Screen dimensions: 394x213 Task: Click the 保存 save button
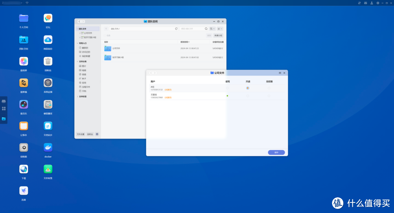pyautogui.click(x=277, y=152)
